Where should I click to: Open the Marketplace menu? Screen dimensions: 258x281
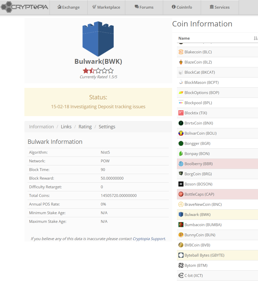pyautogui.click(x=106, y=7)
